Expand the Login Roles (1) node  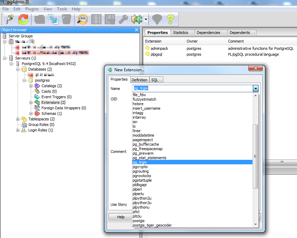coord(18,130)
